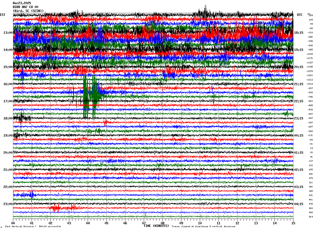Select the 18:00 EST time label
314x230 pixels.
point(8,118)
